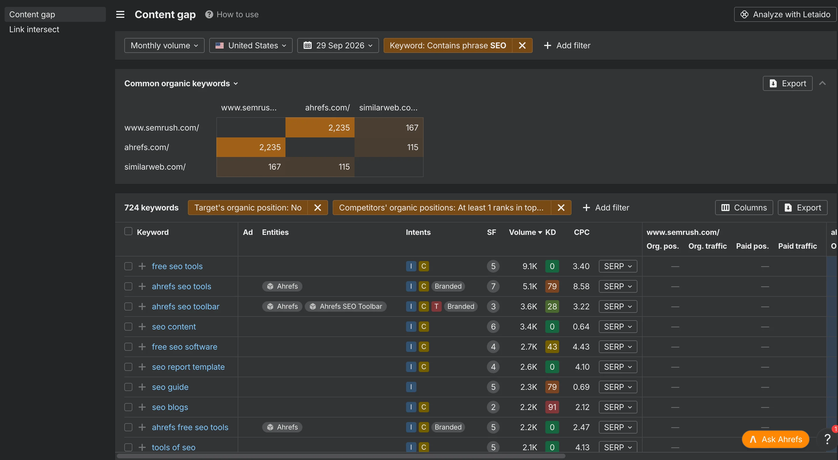Screen dimensions: 838x460
Task: Click the How to use help icon
Action: tap(209, 14)
